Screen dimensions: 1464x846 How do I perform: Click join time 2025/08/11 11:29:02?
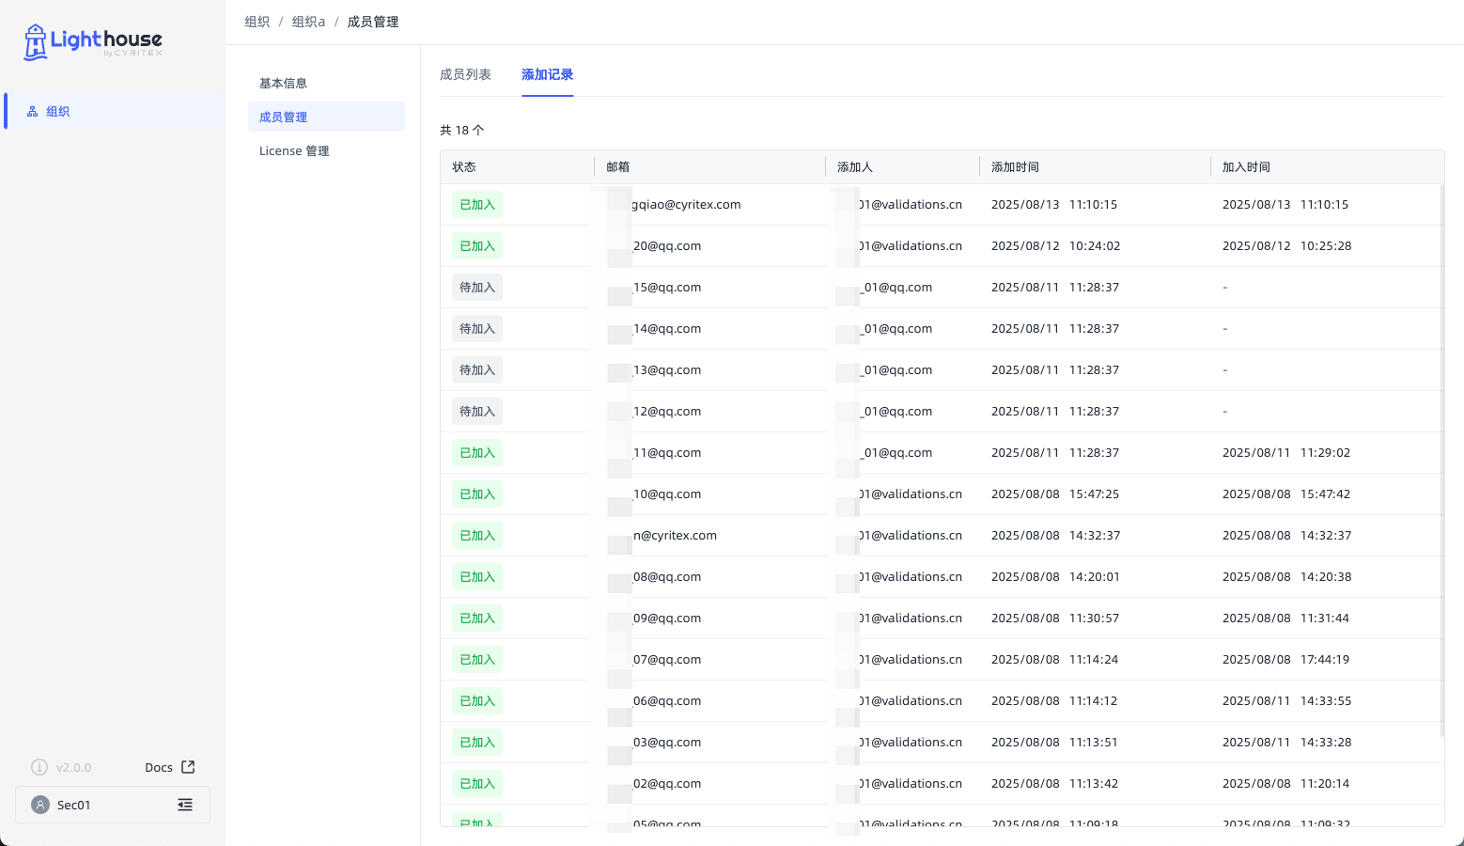coord(1285,452)
